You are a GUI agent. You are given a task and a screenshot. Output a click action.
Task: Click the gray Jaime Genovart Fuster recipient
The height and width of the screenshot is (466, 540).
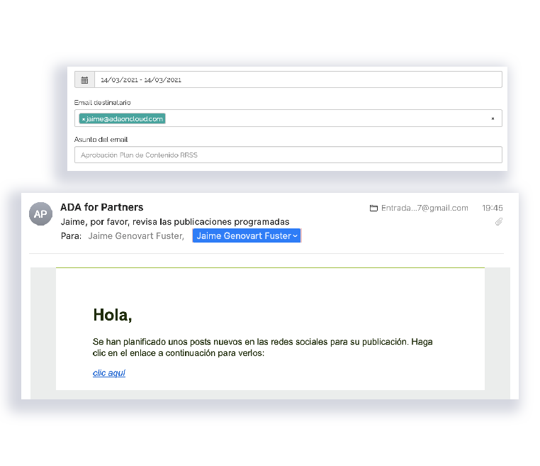(x=135, y=236)
